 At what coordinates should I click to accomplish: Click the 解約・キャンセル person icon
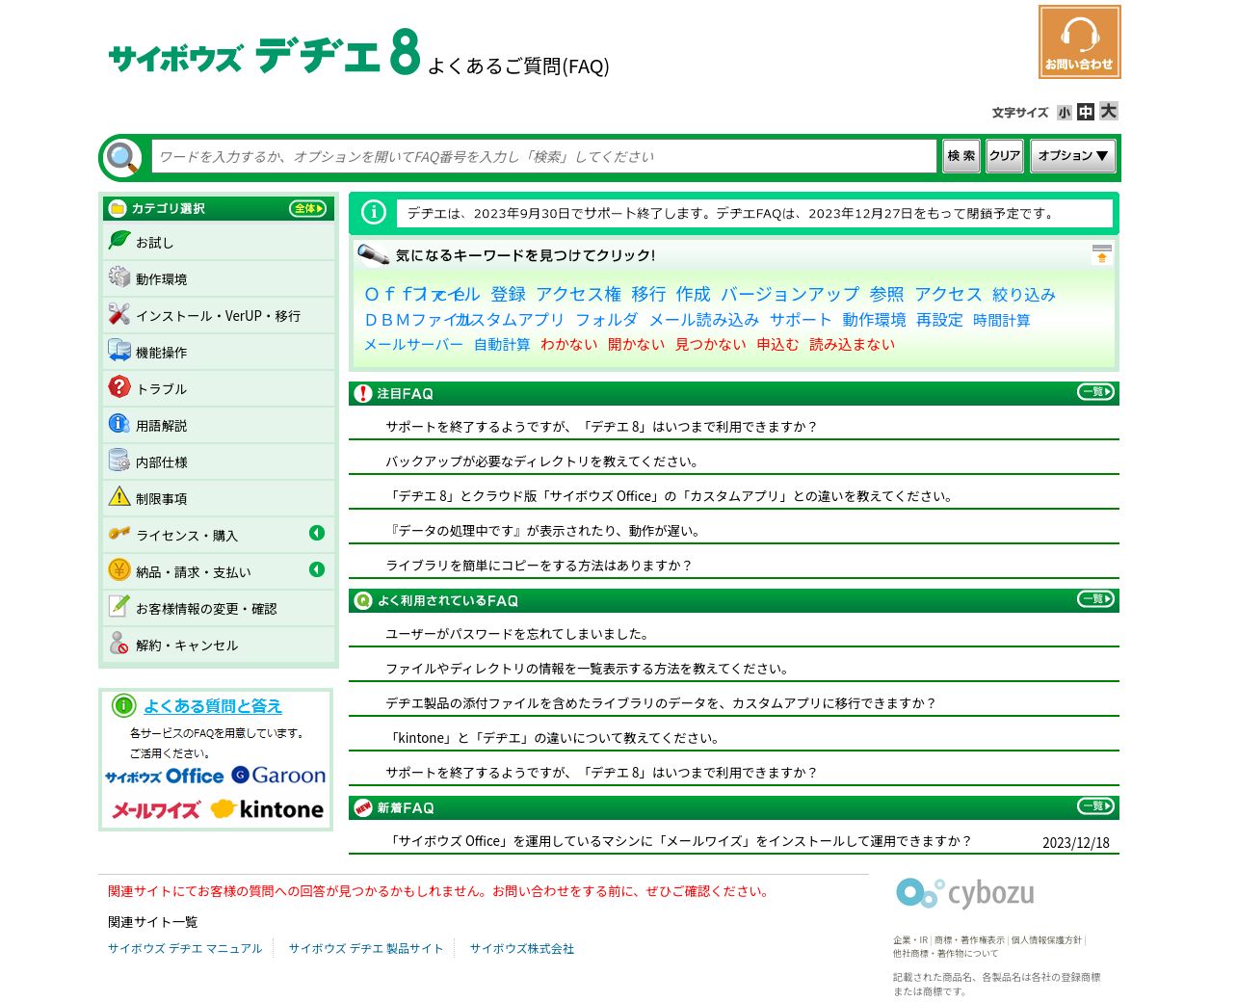pos(119,643)
